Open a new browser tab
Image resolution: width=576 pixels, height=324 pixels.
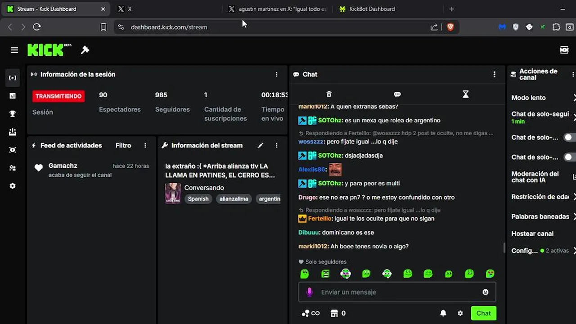(452, 9)
